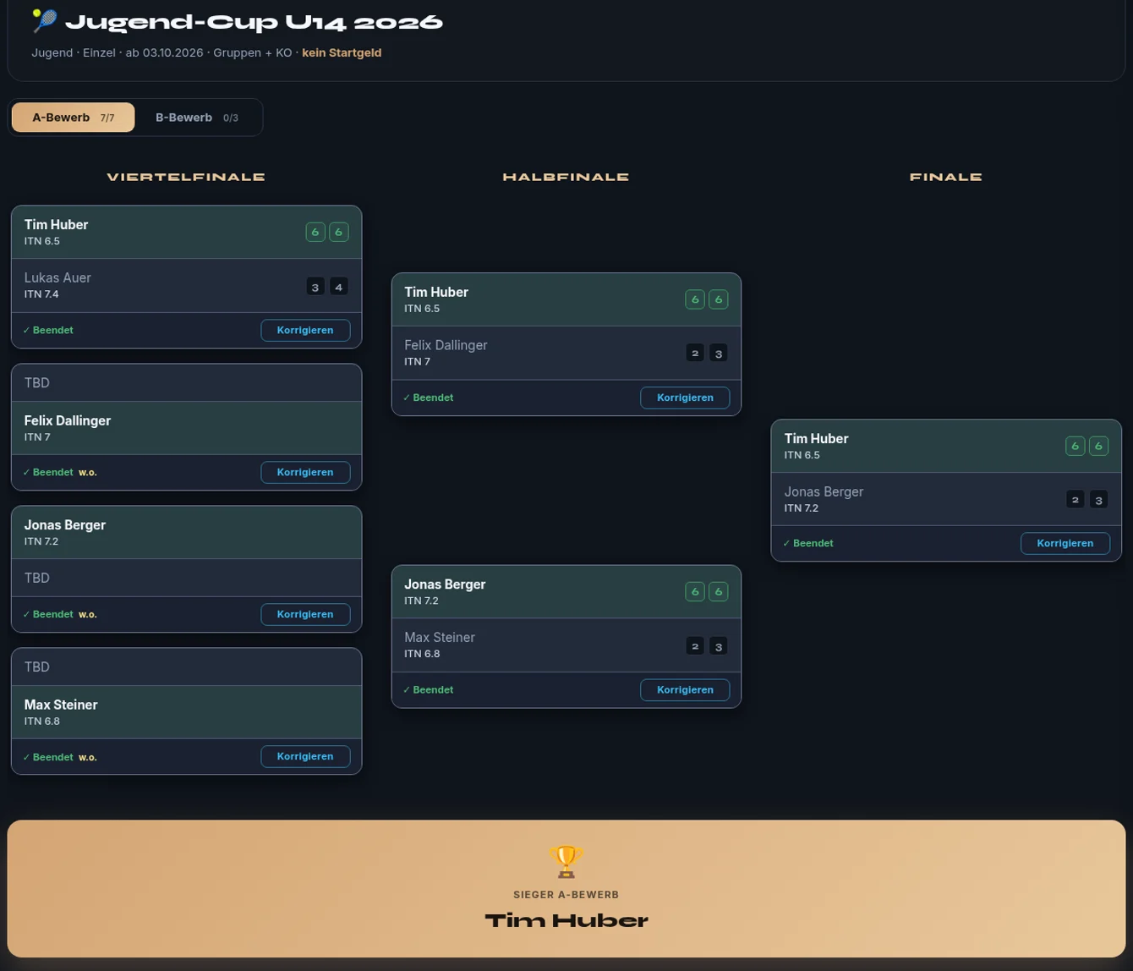Correct the Huber vs Dallinger semifinal result
1133x971 pixels.
pos(685,398)
